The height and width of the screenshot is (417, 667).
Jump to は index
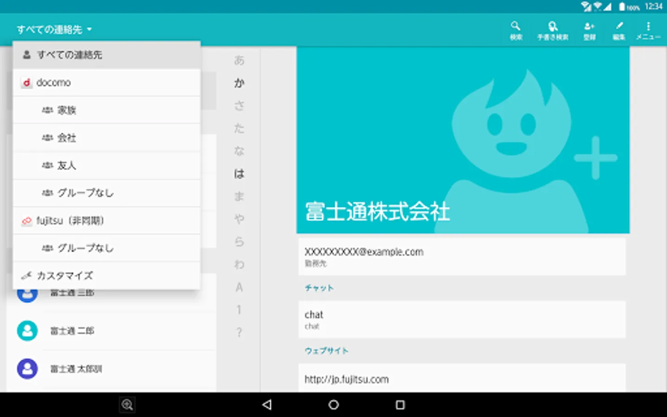coord(239,174)
